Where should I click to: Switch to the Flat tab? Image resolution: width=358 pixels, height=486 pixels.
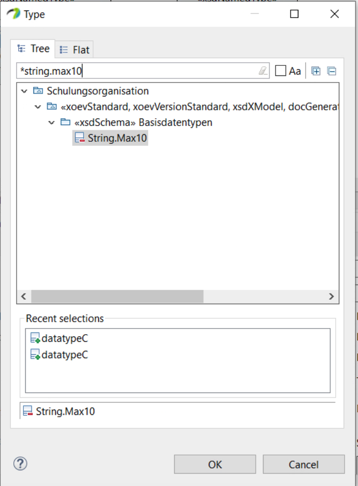pyautogui.click(x=74, y=50)
